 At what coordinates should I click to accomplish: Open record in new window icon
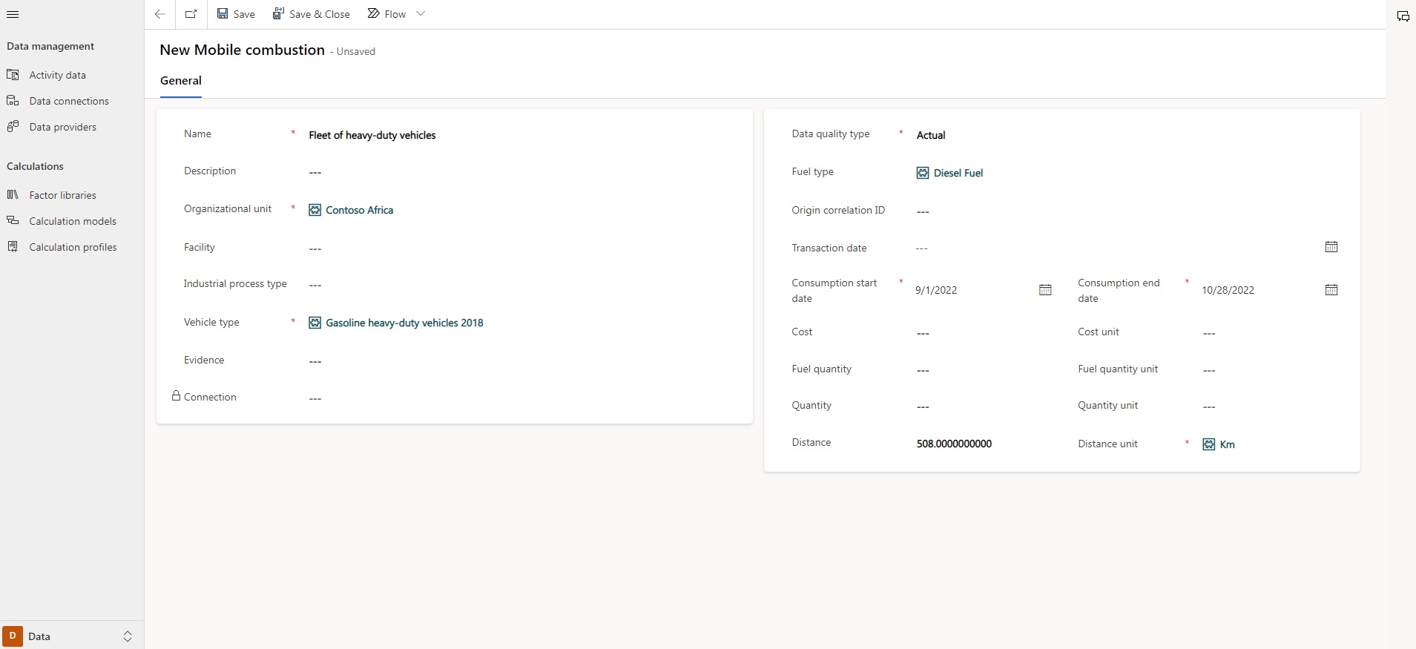[191, 14]
